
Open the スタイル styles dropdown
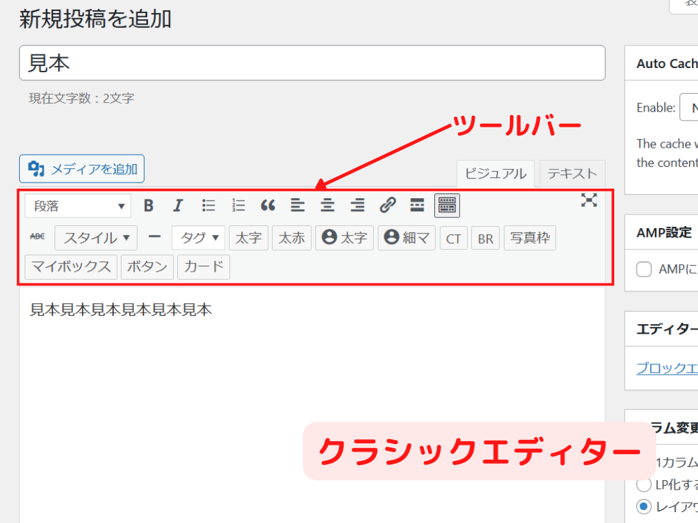pyautogui.click(x=96, y=238)
